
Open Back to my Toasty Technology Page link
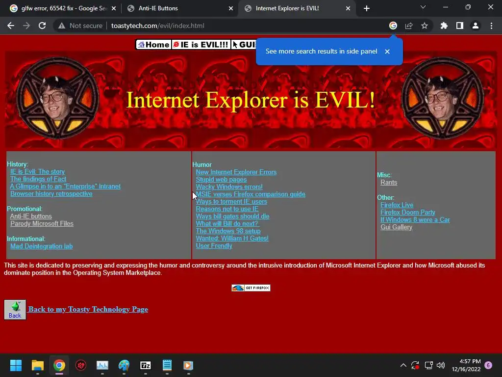click(88, 309)
